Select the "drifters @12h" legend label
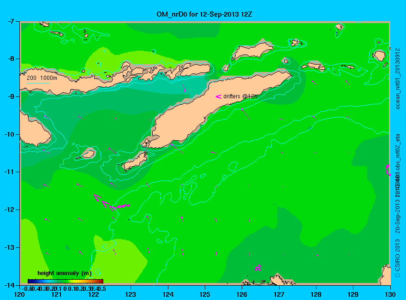This screenshot has height=300, width=406. (x=240, y=96)
